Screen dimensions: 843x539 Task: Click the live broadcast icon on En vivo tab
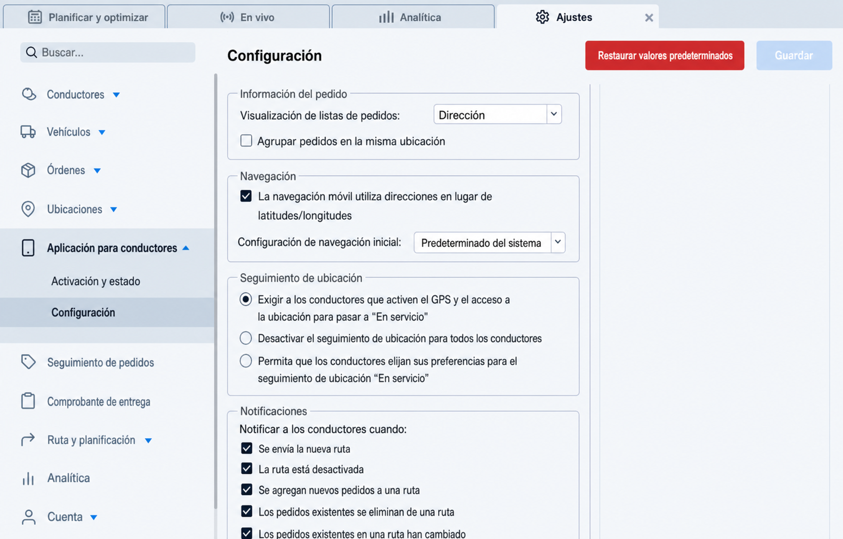227,17
